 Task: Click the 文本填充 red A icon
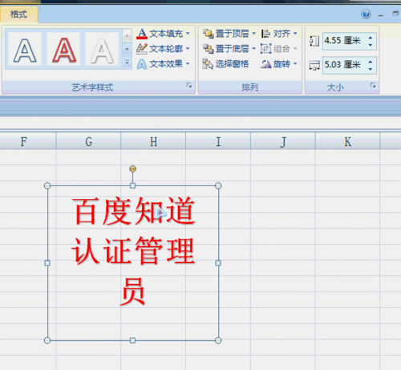click(x=142, y=34)
